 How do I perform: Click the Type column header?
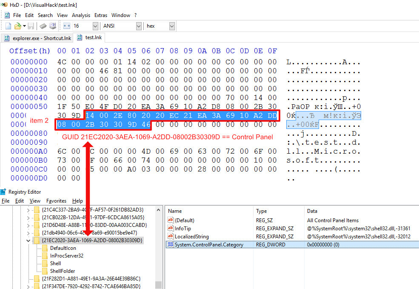261,211
